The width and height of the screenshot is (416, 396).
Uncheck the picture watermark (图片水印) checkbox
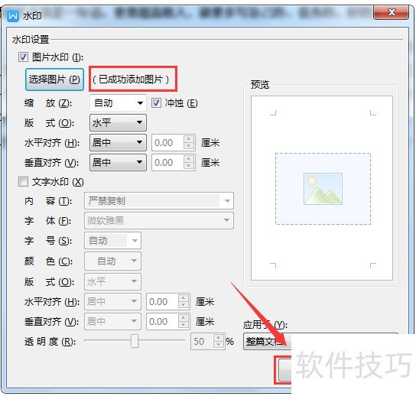pyautogui.click(x=23, y=57)
